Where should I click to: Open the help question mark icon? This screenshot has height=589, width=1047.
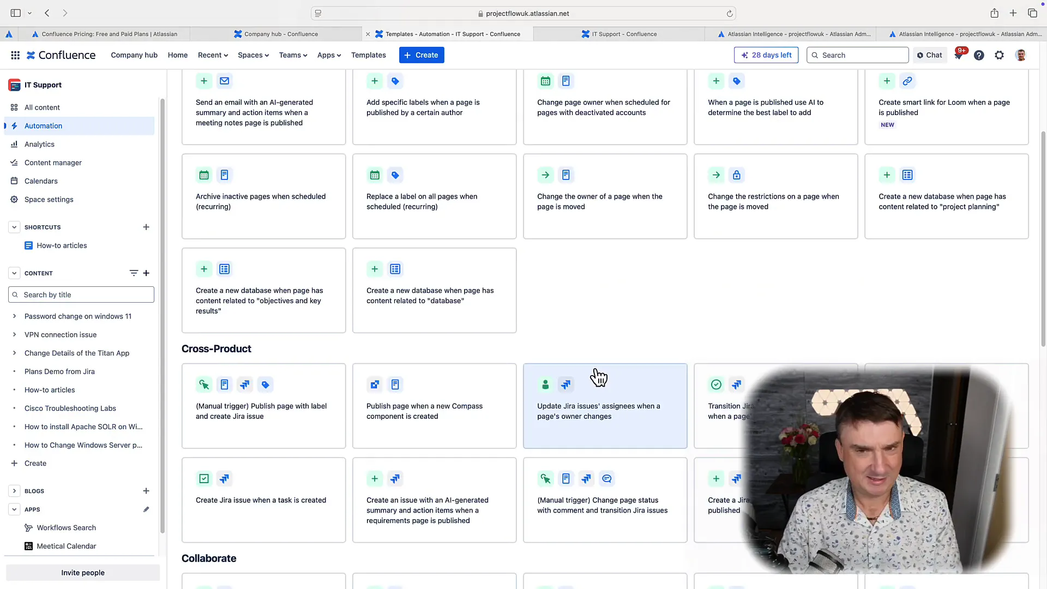tap(979, 55)
